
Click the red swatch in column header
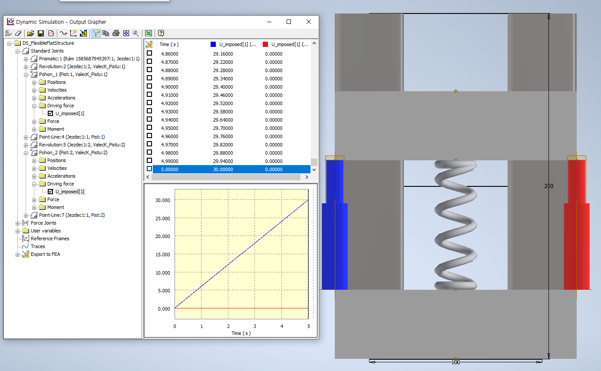tap(265, 44)
